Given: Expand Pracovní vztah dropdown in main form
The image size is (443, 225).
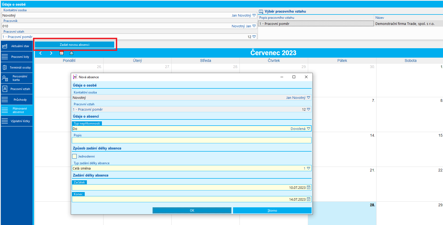Looking at the screenshot, I should point(254,37).
